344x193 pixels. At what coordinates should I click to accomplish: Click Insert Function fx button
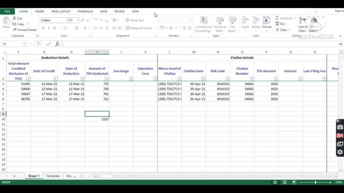[x=58, y=44]
